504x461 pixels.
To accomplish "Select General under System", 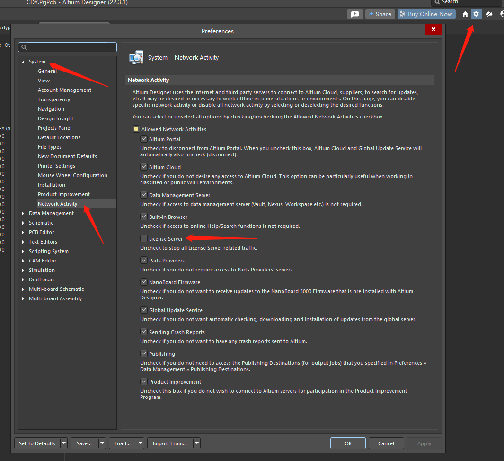I will pos(47,71).
